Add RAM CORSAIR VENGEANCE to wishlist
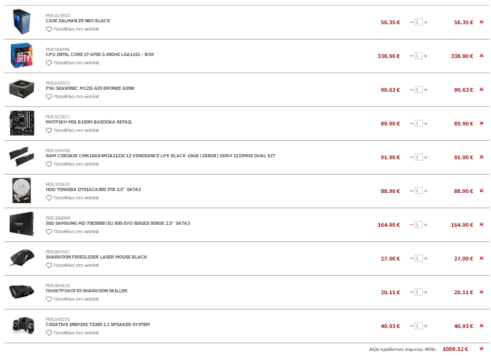 click(73, 164)
